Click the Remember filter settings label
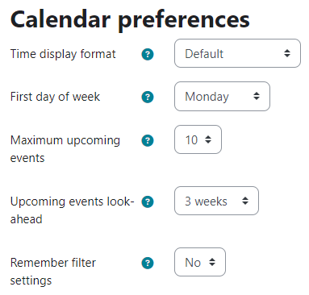The width and height of the screenshot is (309, 295). click(x=53, y=272)
